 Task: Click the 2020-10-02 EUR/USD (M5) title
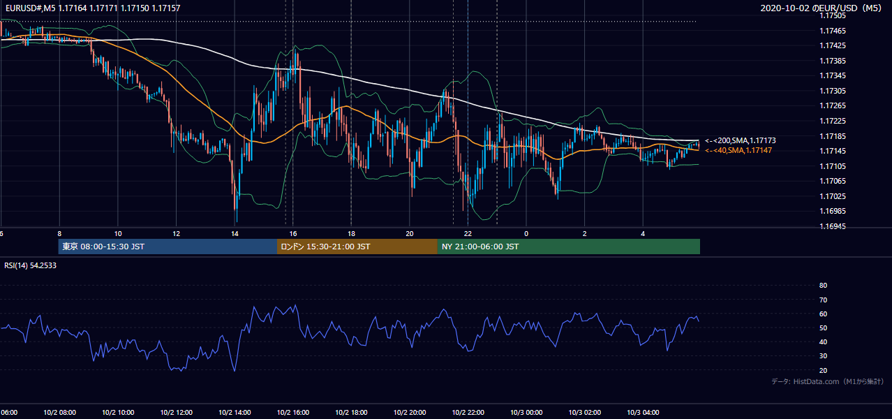point(822,8)
